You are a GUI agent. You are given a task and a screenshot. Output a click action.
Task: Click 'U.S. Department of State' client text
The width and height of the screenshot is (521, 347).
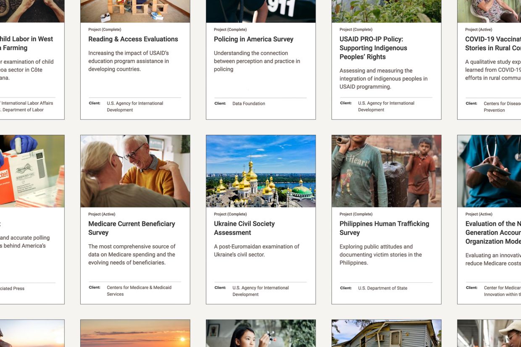coord(383,288)
